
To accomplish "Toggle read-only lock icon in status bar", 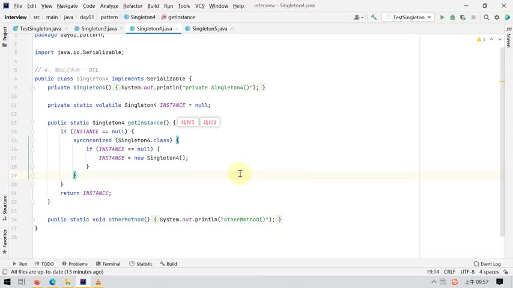I will [x=506, y=272].
